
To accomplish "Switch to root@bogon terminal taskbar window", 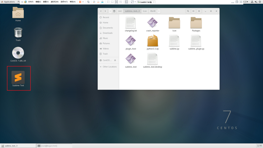I will point(55,146).
